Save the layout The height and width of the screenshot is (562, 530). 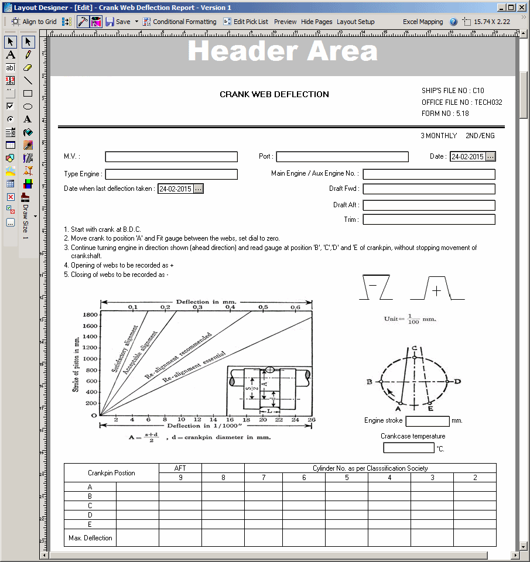click(118, 22)
